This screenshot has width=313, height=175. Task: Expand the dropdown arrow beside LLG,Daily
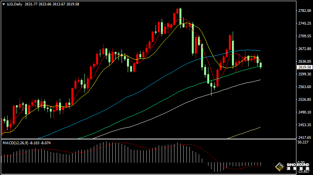pyautogui.click(x=3, y=4)
